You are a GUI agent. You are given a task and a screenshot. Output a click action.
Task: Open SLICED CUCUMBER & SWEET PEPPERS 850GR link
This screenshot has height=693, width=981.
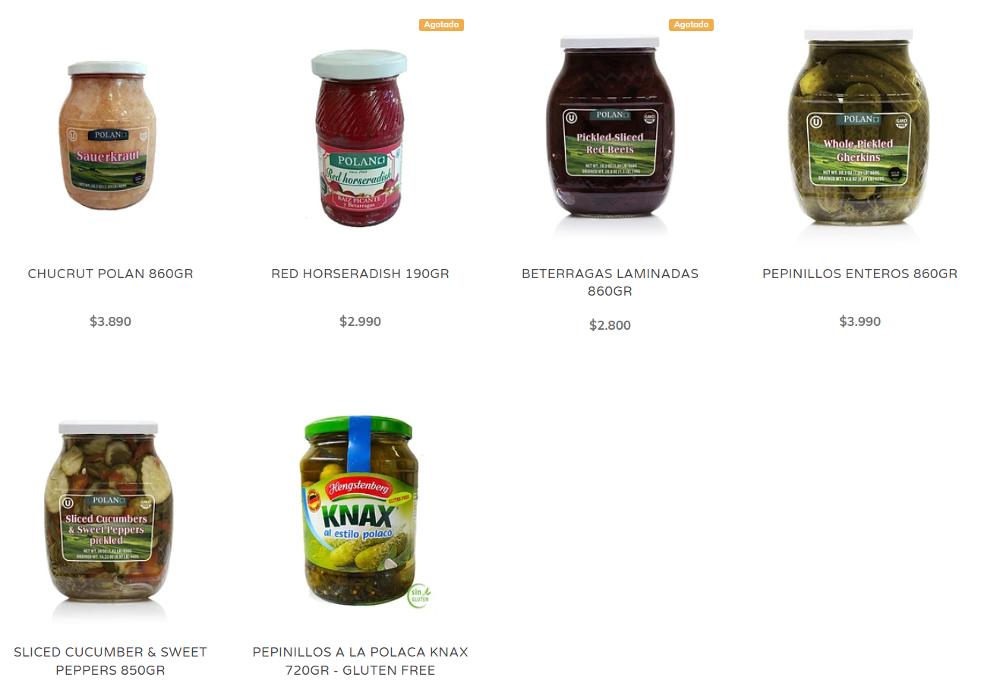111,661
